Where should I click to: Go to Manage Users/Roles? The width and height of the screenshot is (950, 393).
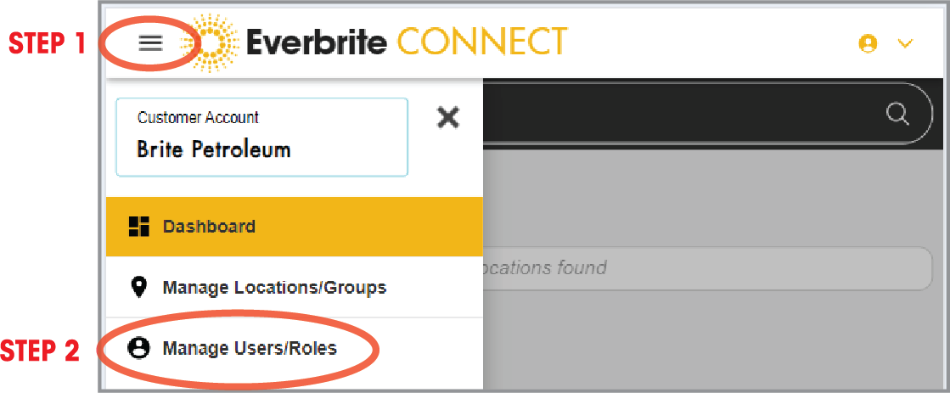250,348
